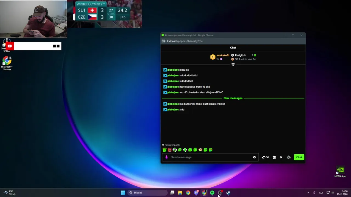Insert the fourth quick emote, a green face
This screenshot has width=351, height=197.
[x=180, y=150]
